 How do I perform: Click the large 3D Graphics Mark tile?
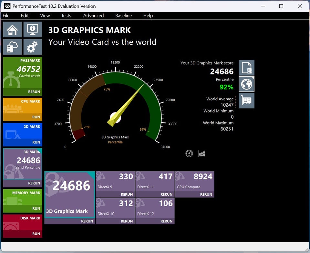(x=70, y=194)
